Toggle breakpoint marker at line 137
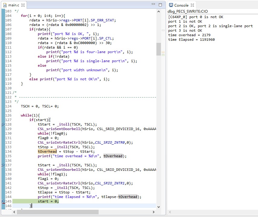 coord(3,165)
